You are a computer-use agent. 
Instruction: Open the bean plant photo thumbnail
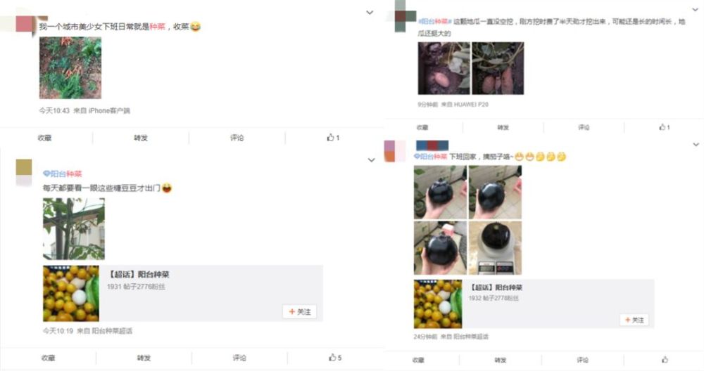[x=74, y=228]
